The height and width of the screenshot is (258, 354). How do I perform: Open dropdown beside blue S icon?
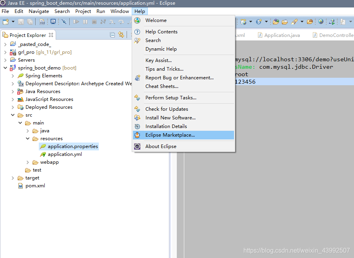[267, 22]
